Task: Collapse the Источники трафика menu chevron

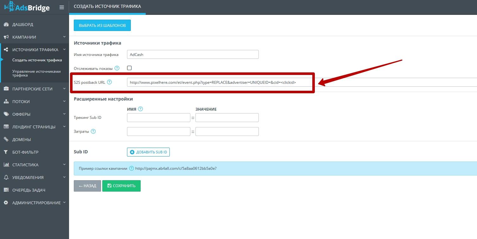Action: (x=64, y=49)
